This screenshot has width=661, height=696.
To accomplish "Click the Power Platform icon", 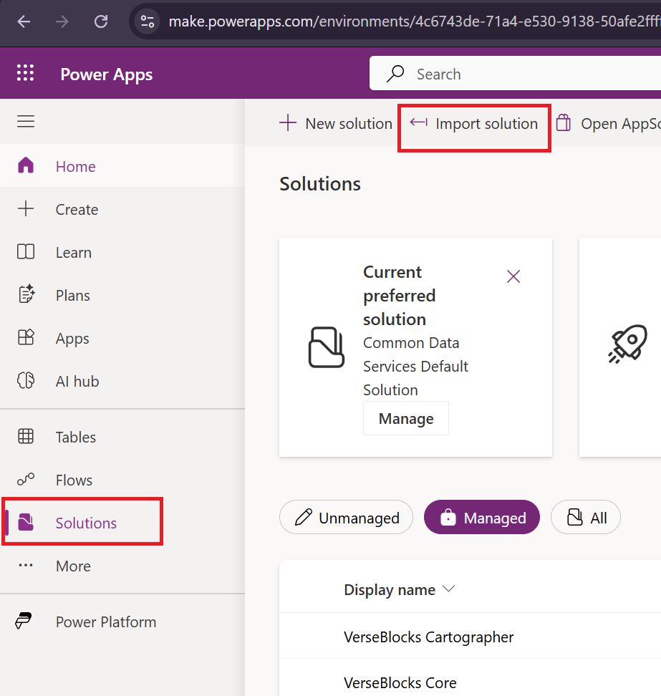I will pos(24,621).
